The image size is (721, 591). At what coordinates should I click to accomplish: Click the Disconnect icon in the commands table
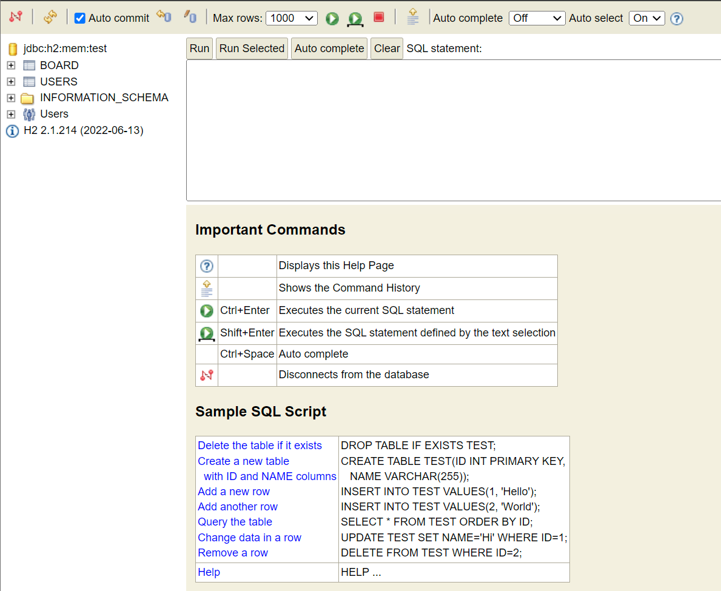pyautogui.click(x=206, y=375)
